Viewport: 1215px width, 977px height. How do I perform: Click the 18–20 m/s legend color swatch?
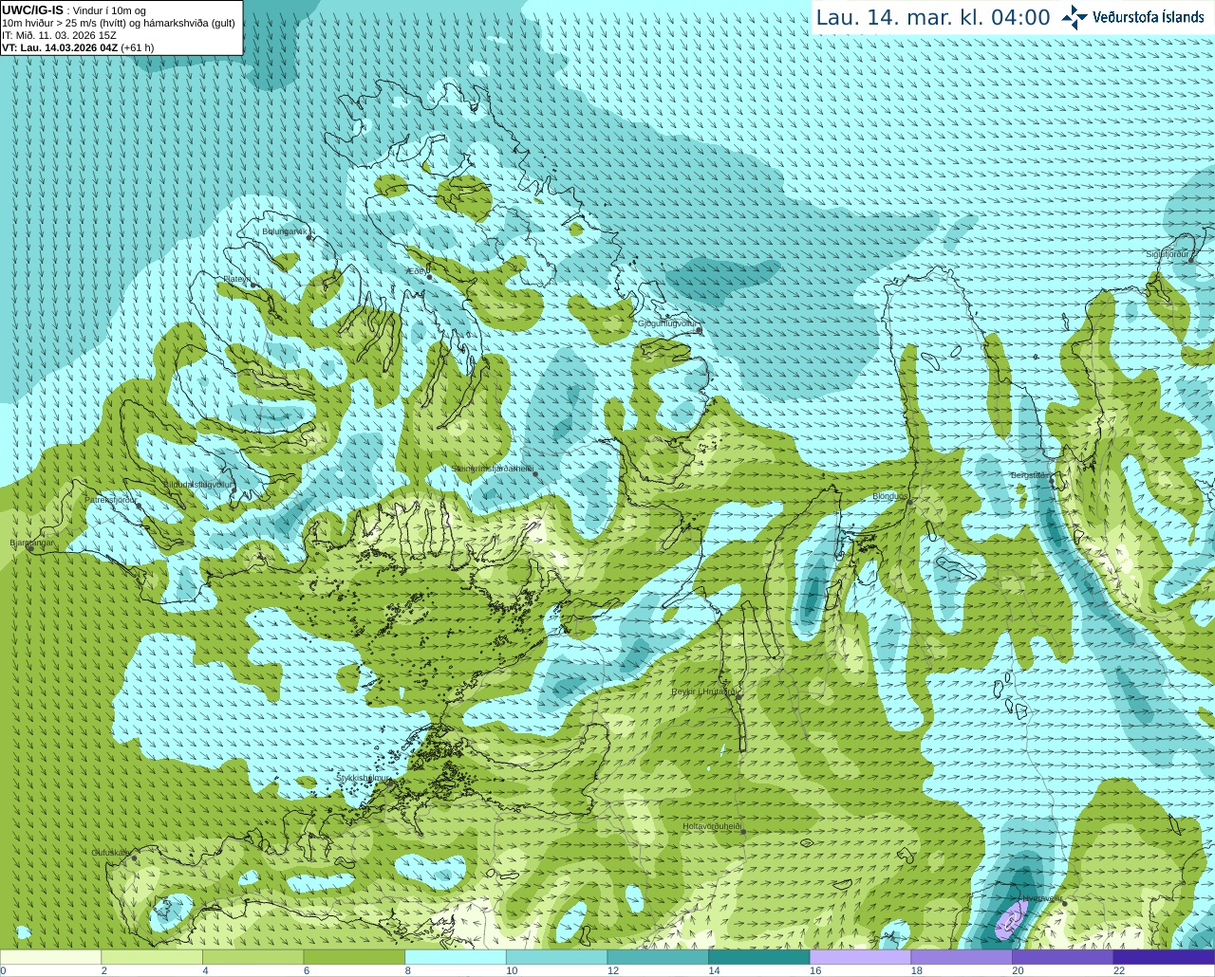pyautogui.click(x=962, y=957)
